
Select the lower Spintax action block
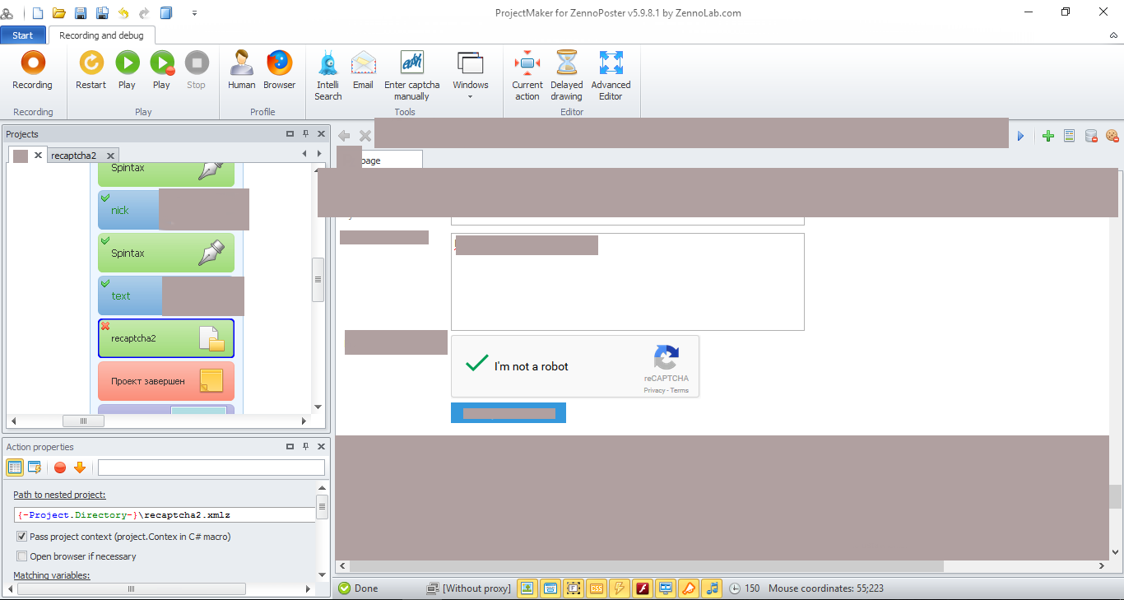(166, 253)
